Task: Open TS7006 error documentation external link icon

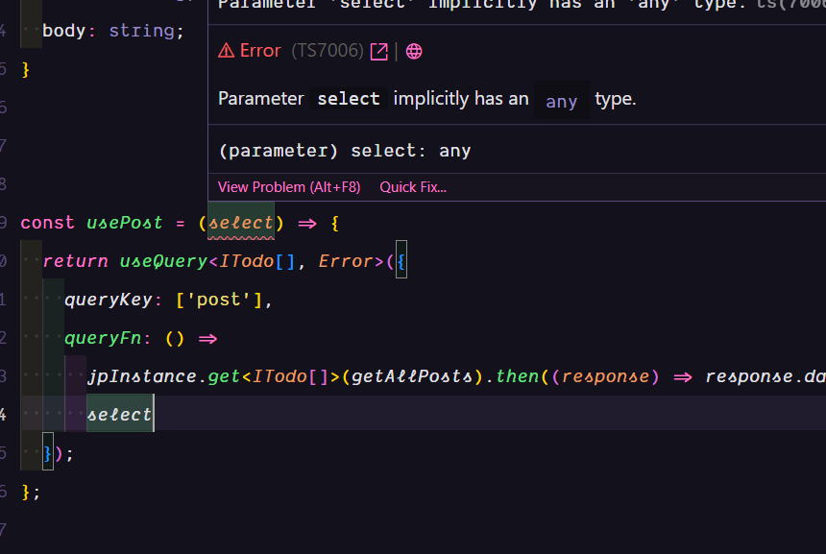Action: pyautogui.click(x=378, y=51)
